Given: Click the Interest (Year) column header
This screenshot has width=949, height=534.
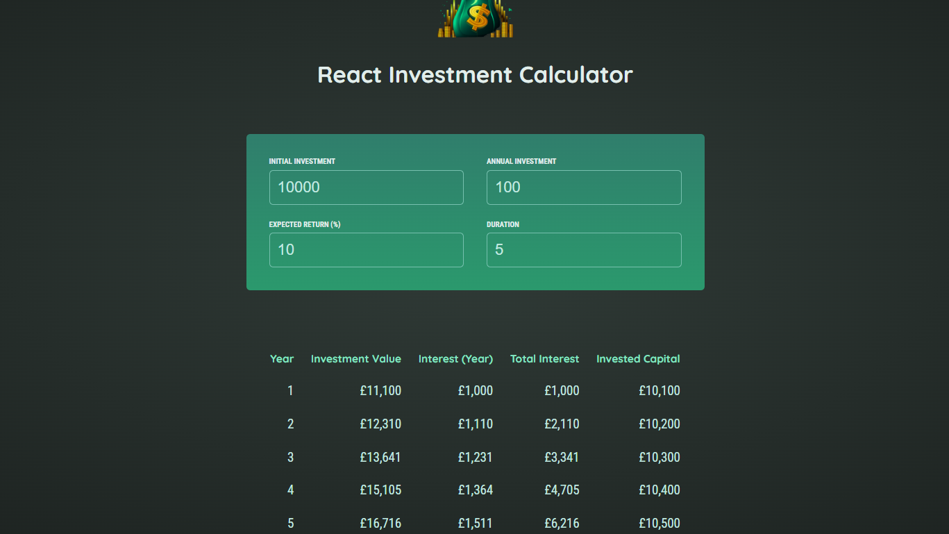Looking at the screenshot, I should (455, 359).
